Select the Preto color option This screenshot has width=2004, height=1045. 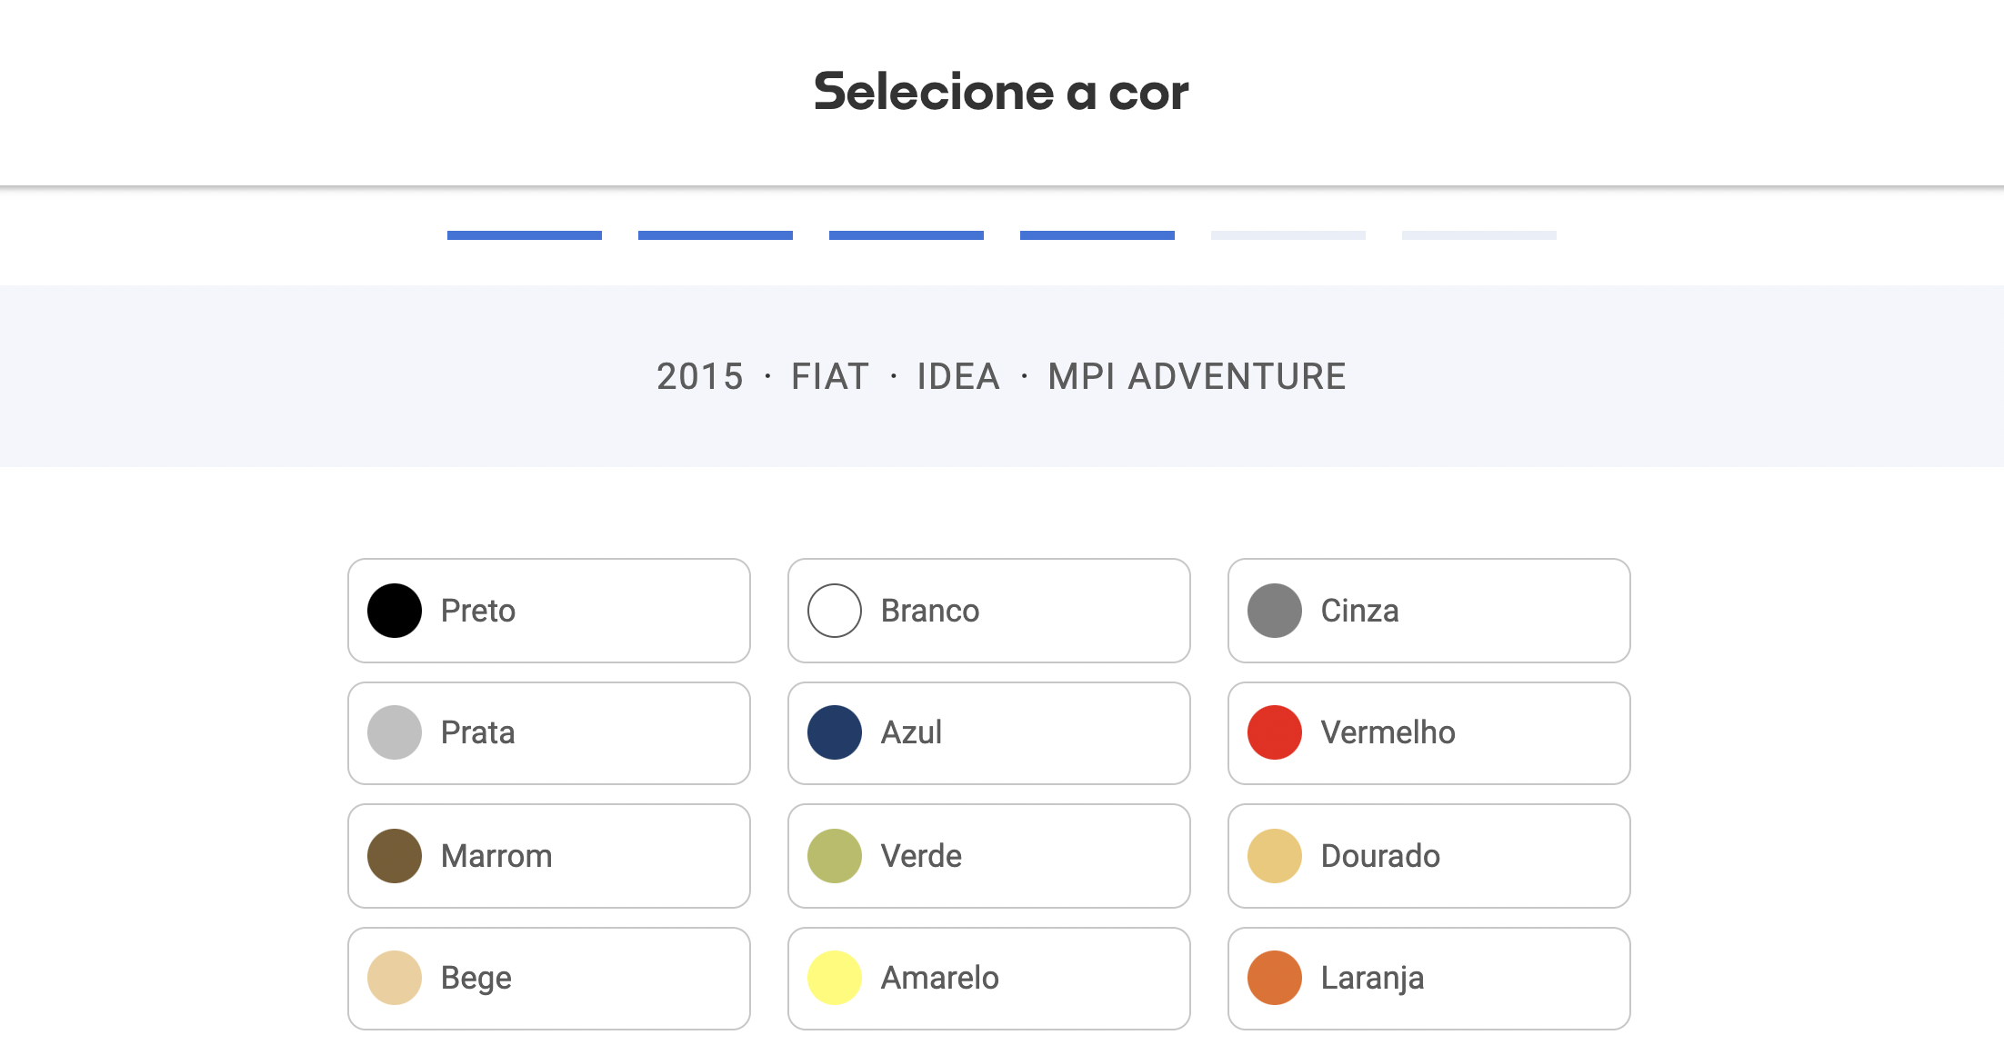click(548, 611)
